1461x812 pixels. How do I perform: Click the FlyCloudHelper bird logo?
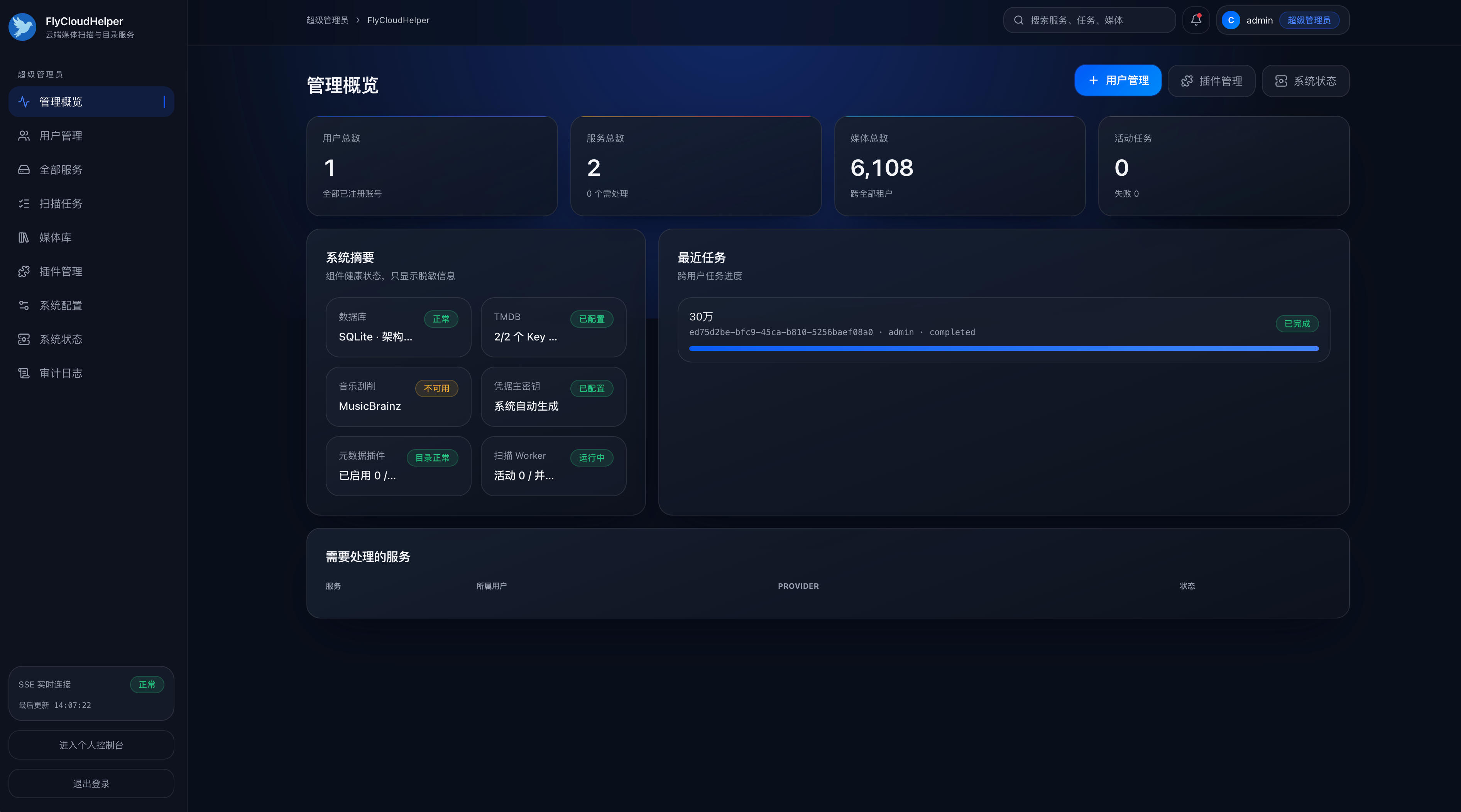coord(23,27)
